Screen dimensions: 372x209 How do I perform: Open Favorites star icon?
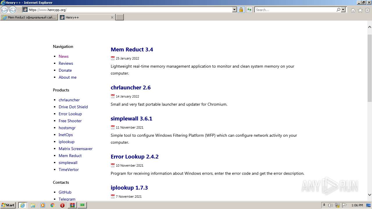point(360,10)
